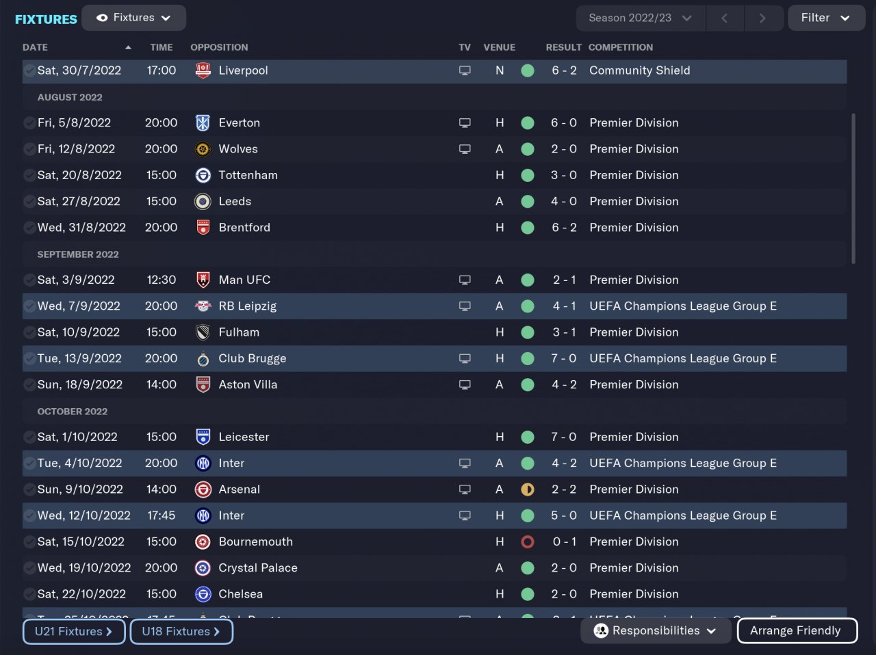The width and height of the screenshot is (876, 655).
Task: Click the Liverpool club badge icon
Action: click(203, 70)
